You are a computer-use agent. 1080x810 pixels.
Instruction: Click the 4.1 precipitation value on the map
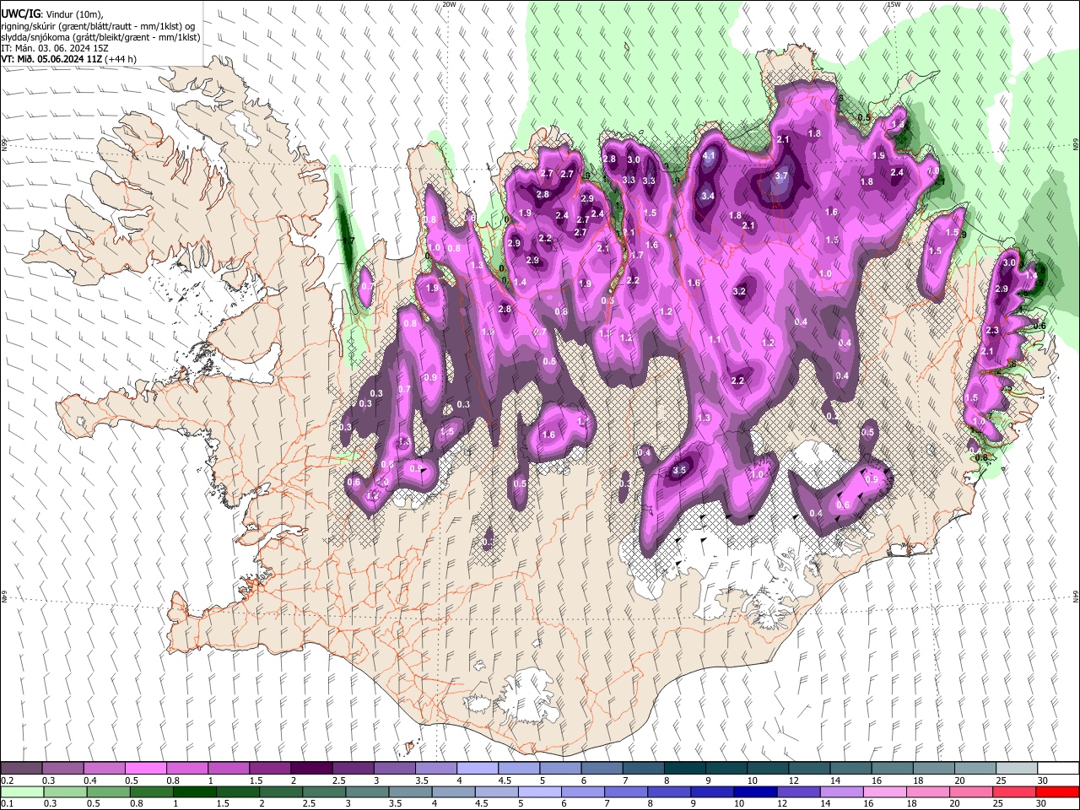click(709, 156)
